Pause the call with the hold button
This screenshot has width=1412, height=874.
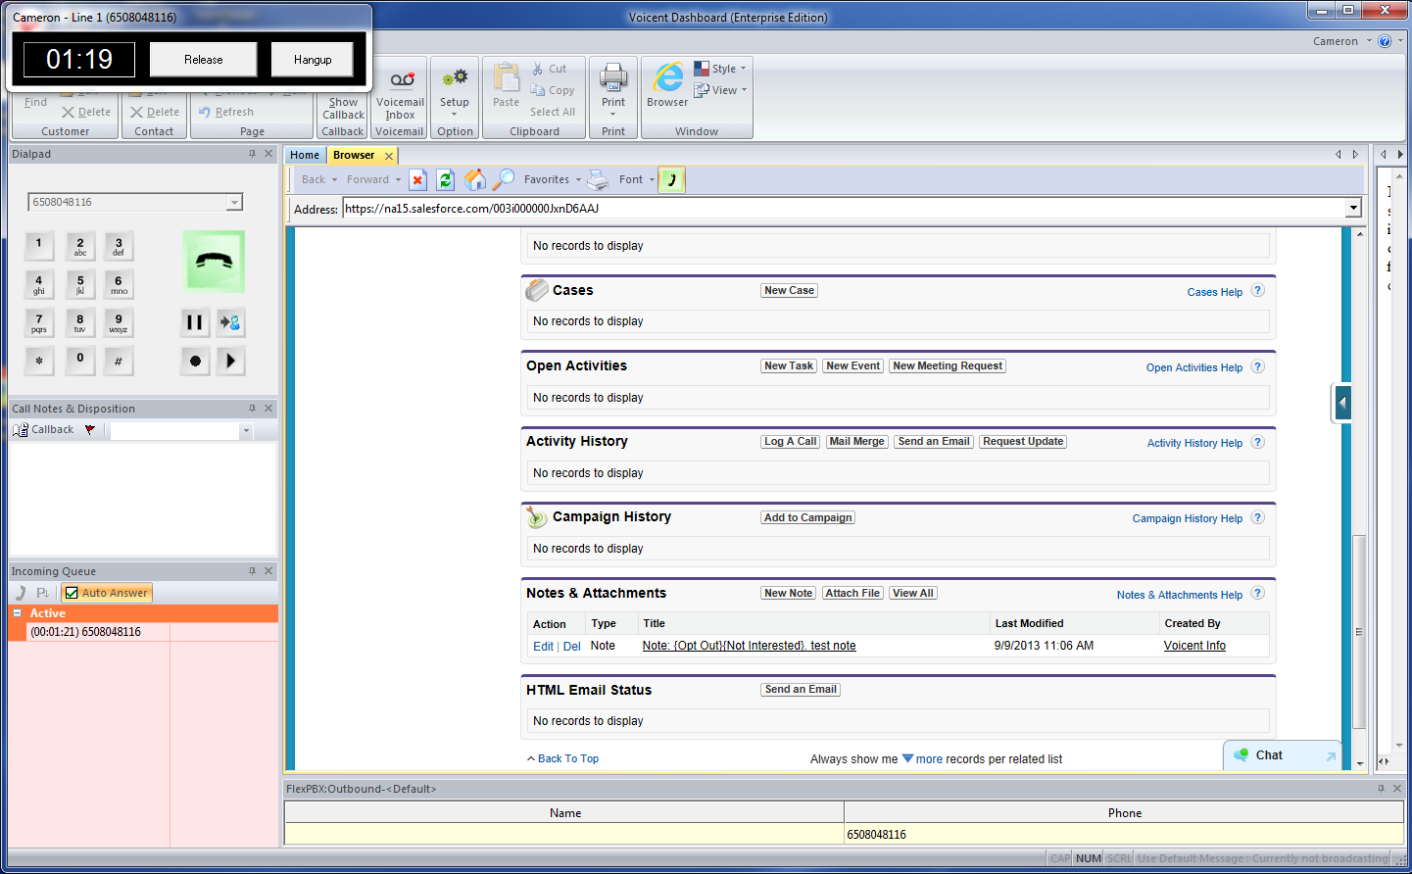click(194, 322)
